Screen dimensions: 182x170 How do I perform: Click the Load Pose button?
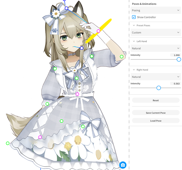(156, 121)
